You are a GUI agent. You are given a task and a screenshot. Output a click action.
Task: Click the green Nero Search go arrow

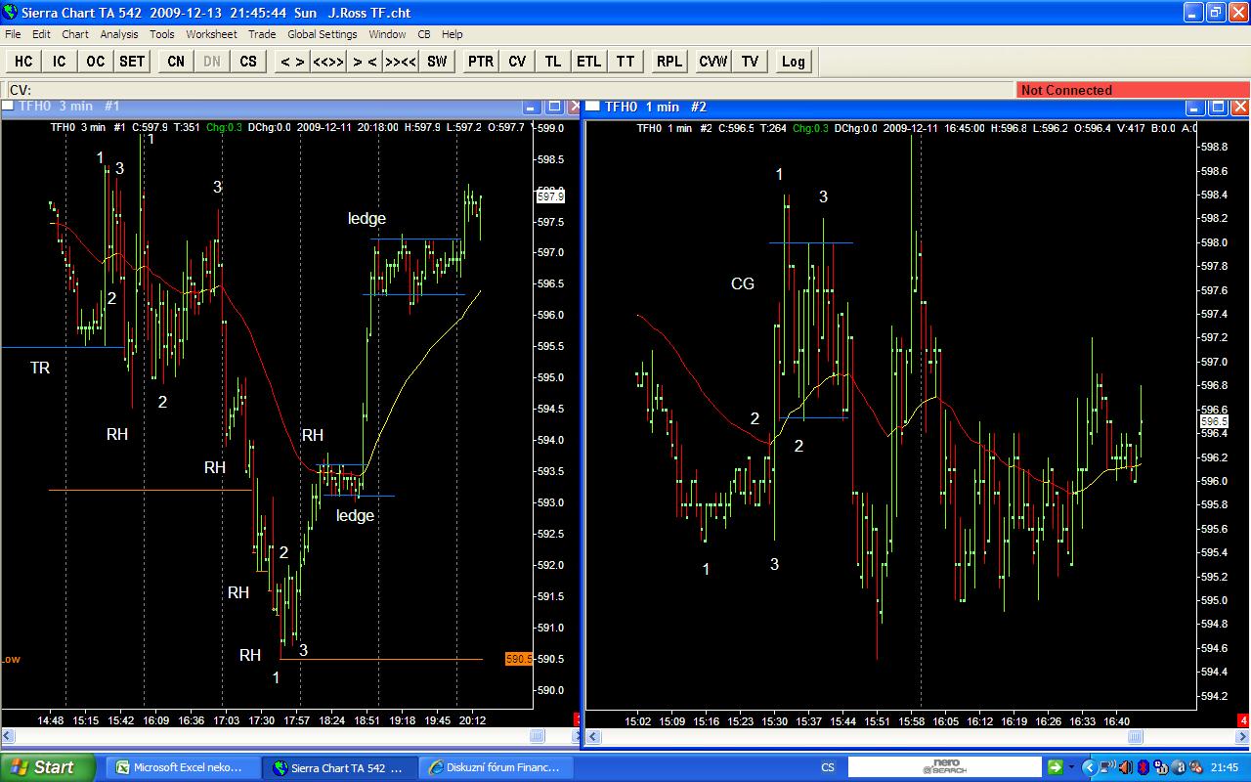pyautogui.click(x=1055, y=767)
